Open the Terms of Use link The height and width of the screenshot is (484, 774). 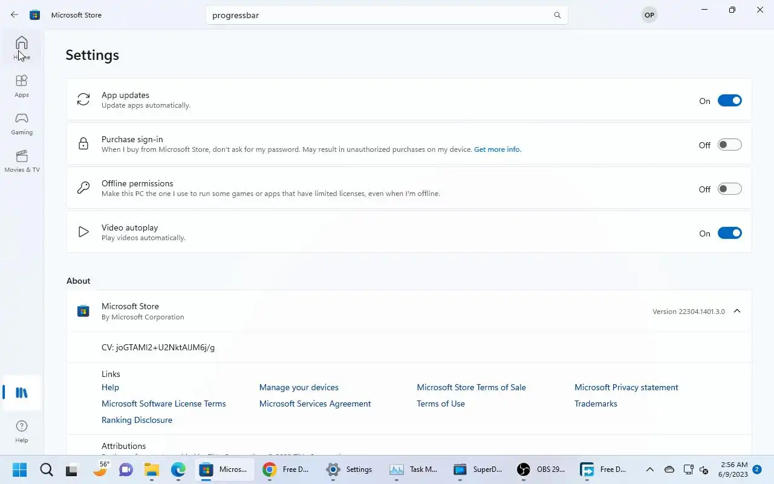point(441,404)
